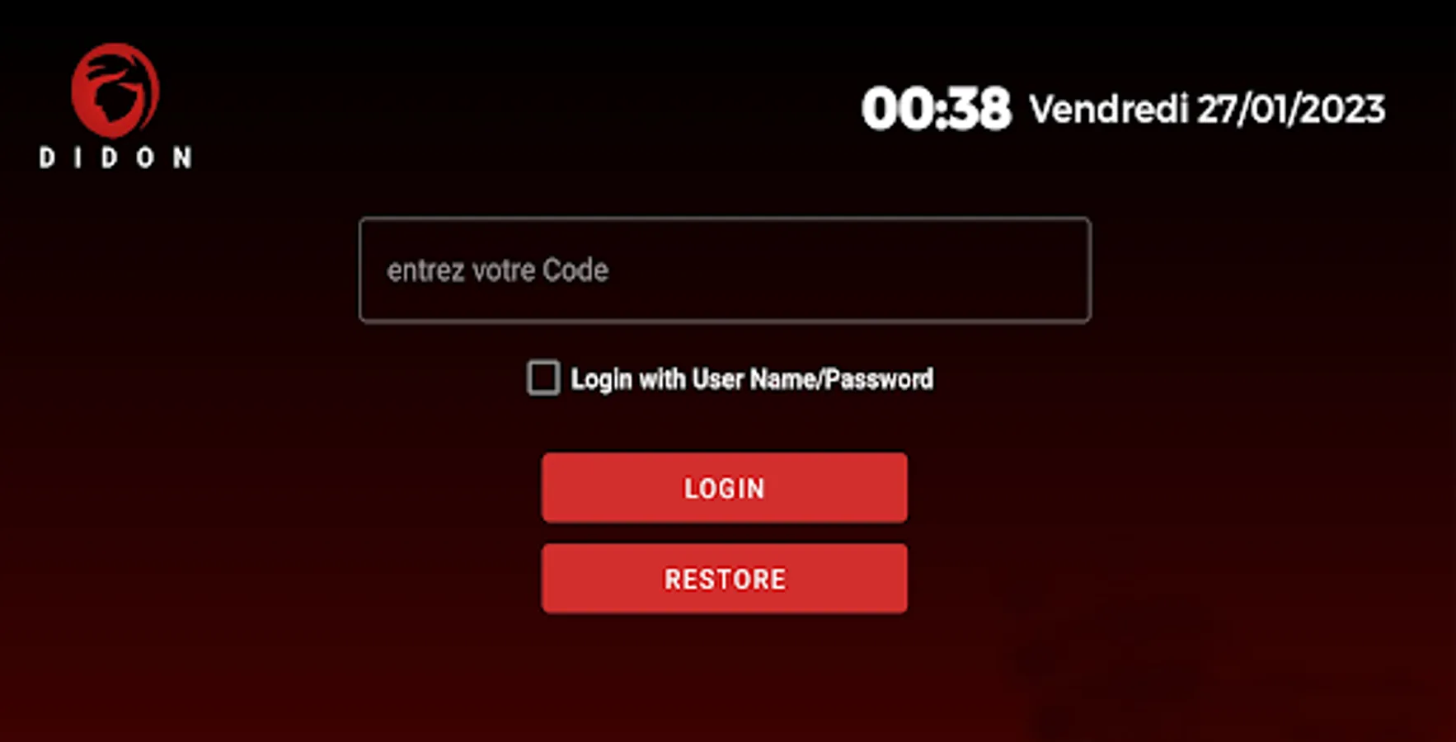Click the Vendredi 27/01/2023 date text
The height and width of the screenshot is (742, 1456).
[1207, 109]
